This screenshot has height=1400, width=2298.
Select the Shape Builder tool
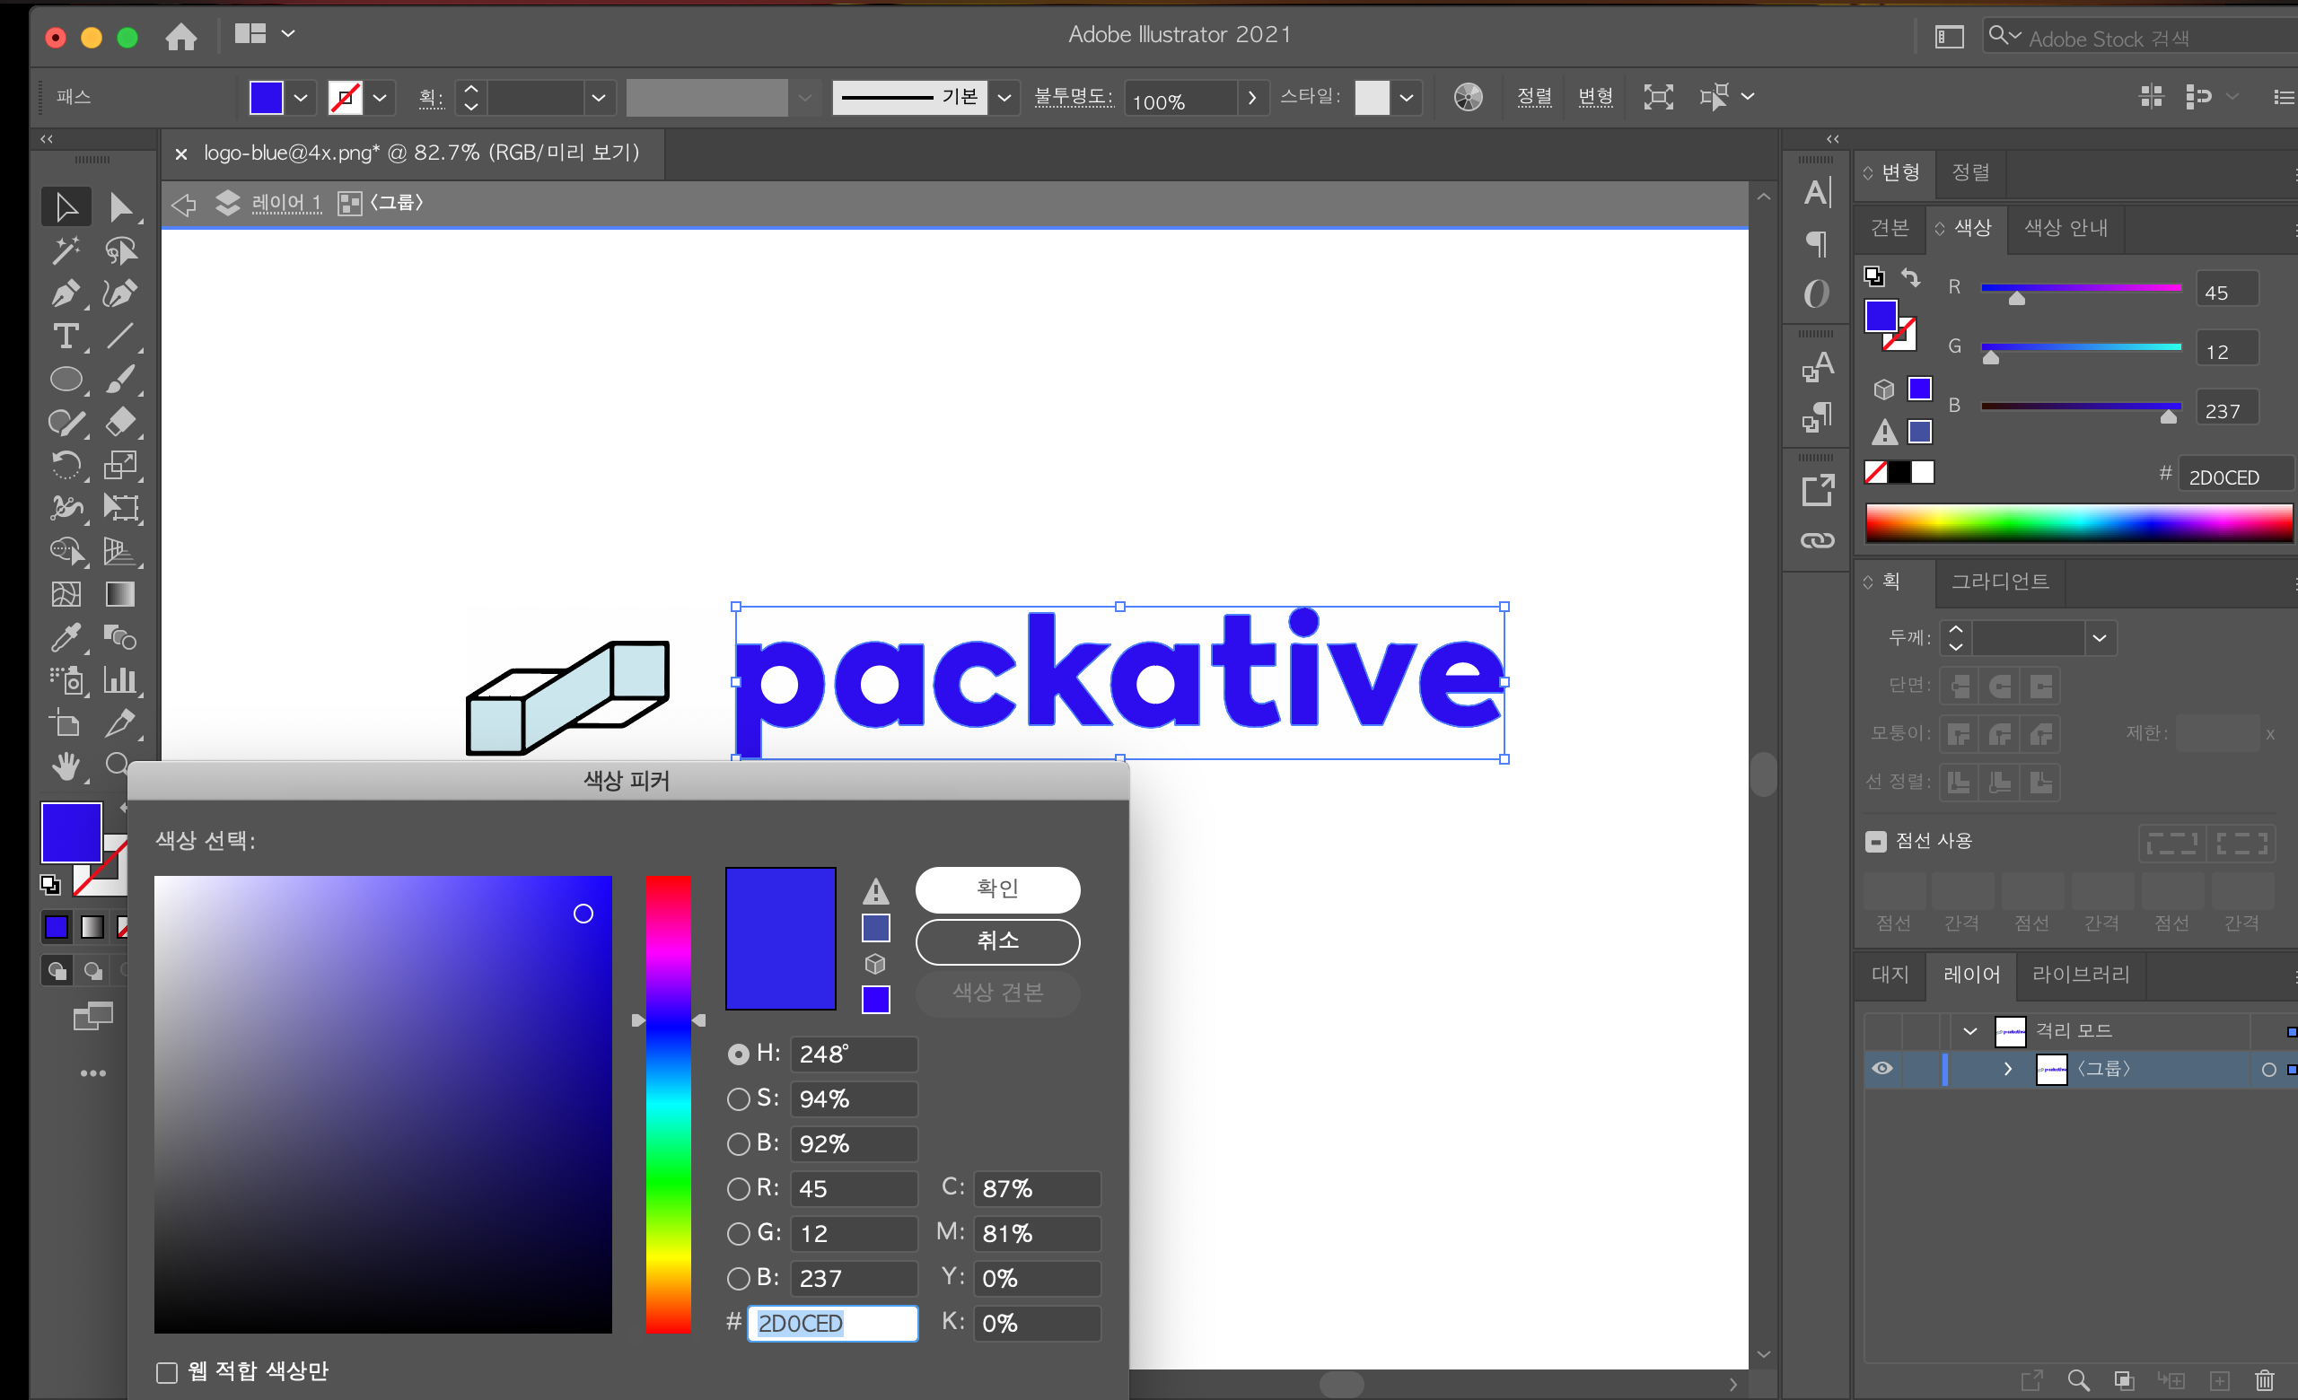[x=66, y=551]
